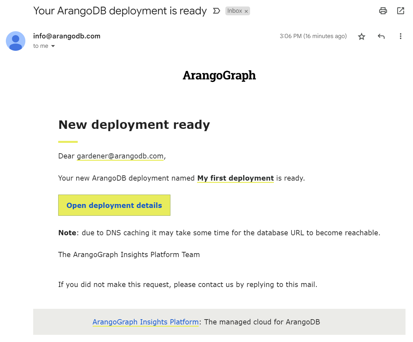Click the 'If you did not make this request' text
Image resolution: width=413 pixels, height=342 pixels.
pyautogui.click(x=188, y=285)
